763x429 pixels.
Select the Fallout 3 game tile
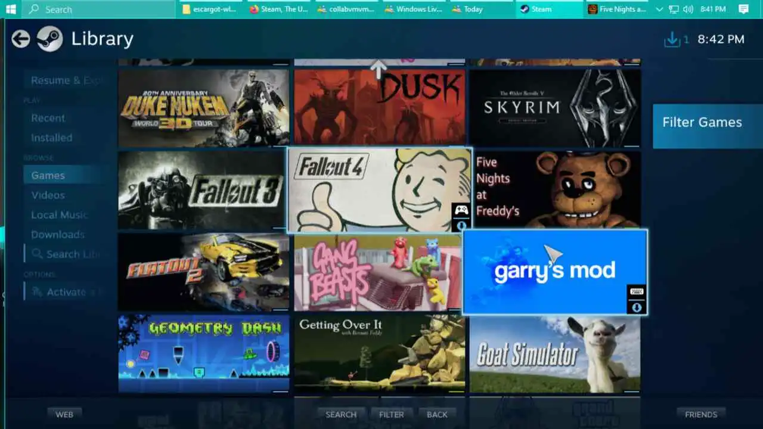coord(202,190)
